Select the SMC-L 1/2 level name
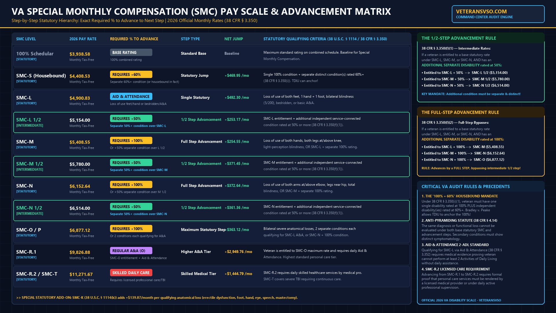Screen dimensions: 556x313 (x=28, y=120)
